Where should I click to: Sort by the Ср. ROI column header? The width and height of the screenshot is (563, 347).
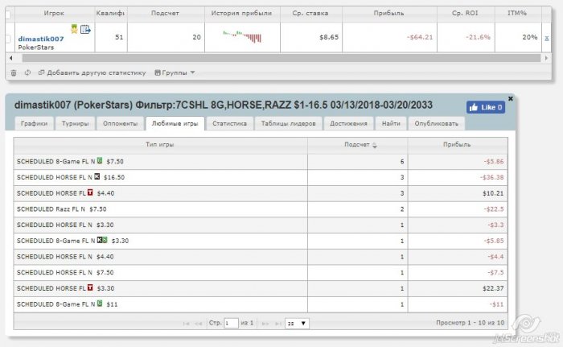[x=466, y=14]
